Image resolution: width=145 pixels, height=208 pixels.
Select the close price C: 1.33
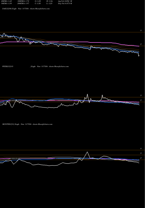pos(38,3)
